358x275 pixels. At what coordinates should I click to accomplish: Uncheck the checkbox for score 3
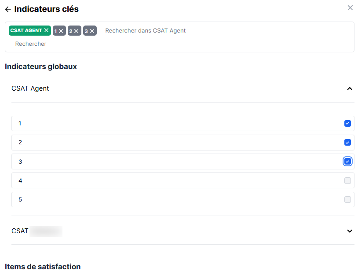(347, 161)
